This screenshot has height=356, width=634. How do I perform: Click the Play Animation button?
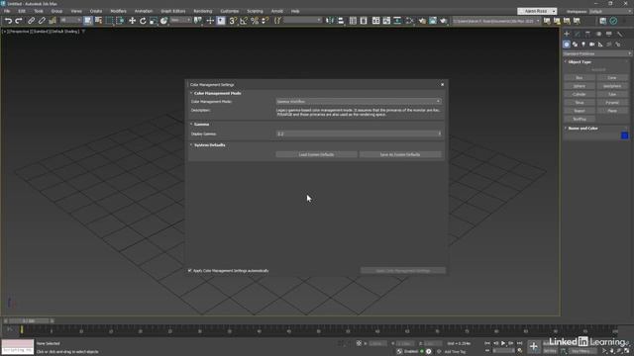point(503,343)
